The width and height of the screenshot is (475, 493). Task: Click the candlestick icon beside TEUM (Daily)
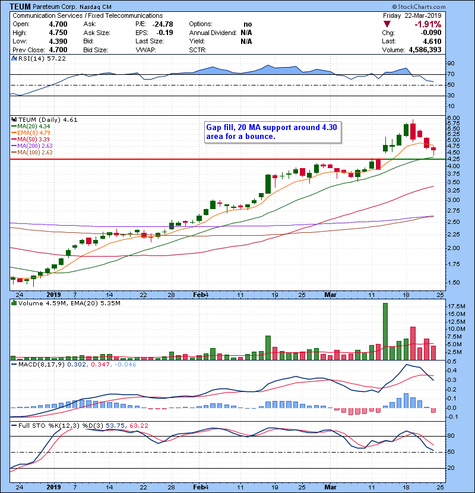click(x=14, y=119)
